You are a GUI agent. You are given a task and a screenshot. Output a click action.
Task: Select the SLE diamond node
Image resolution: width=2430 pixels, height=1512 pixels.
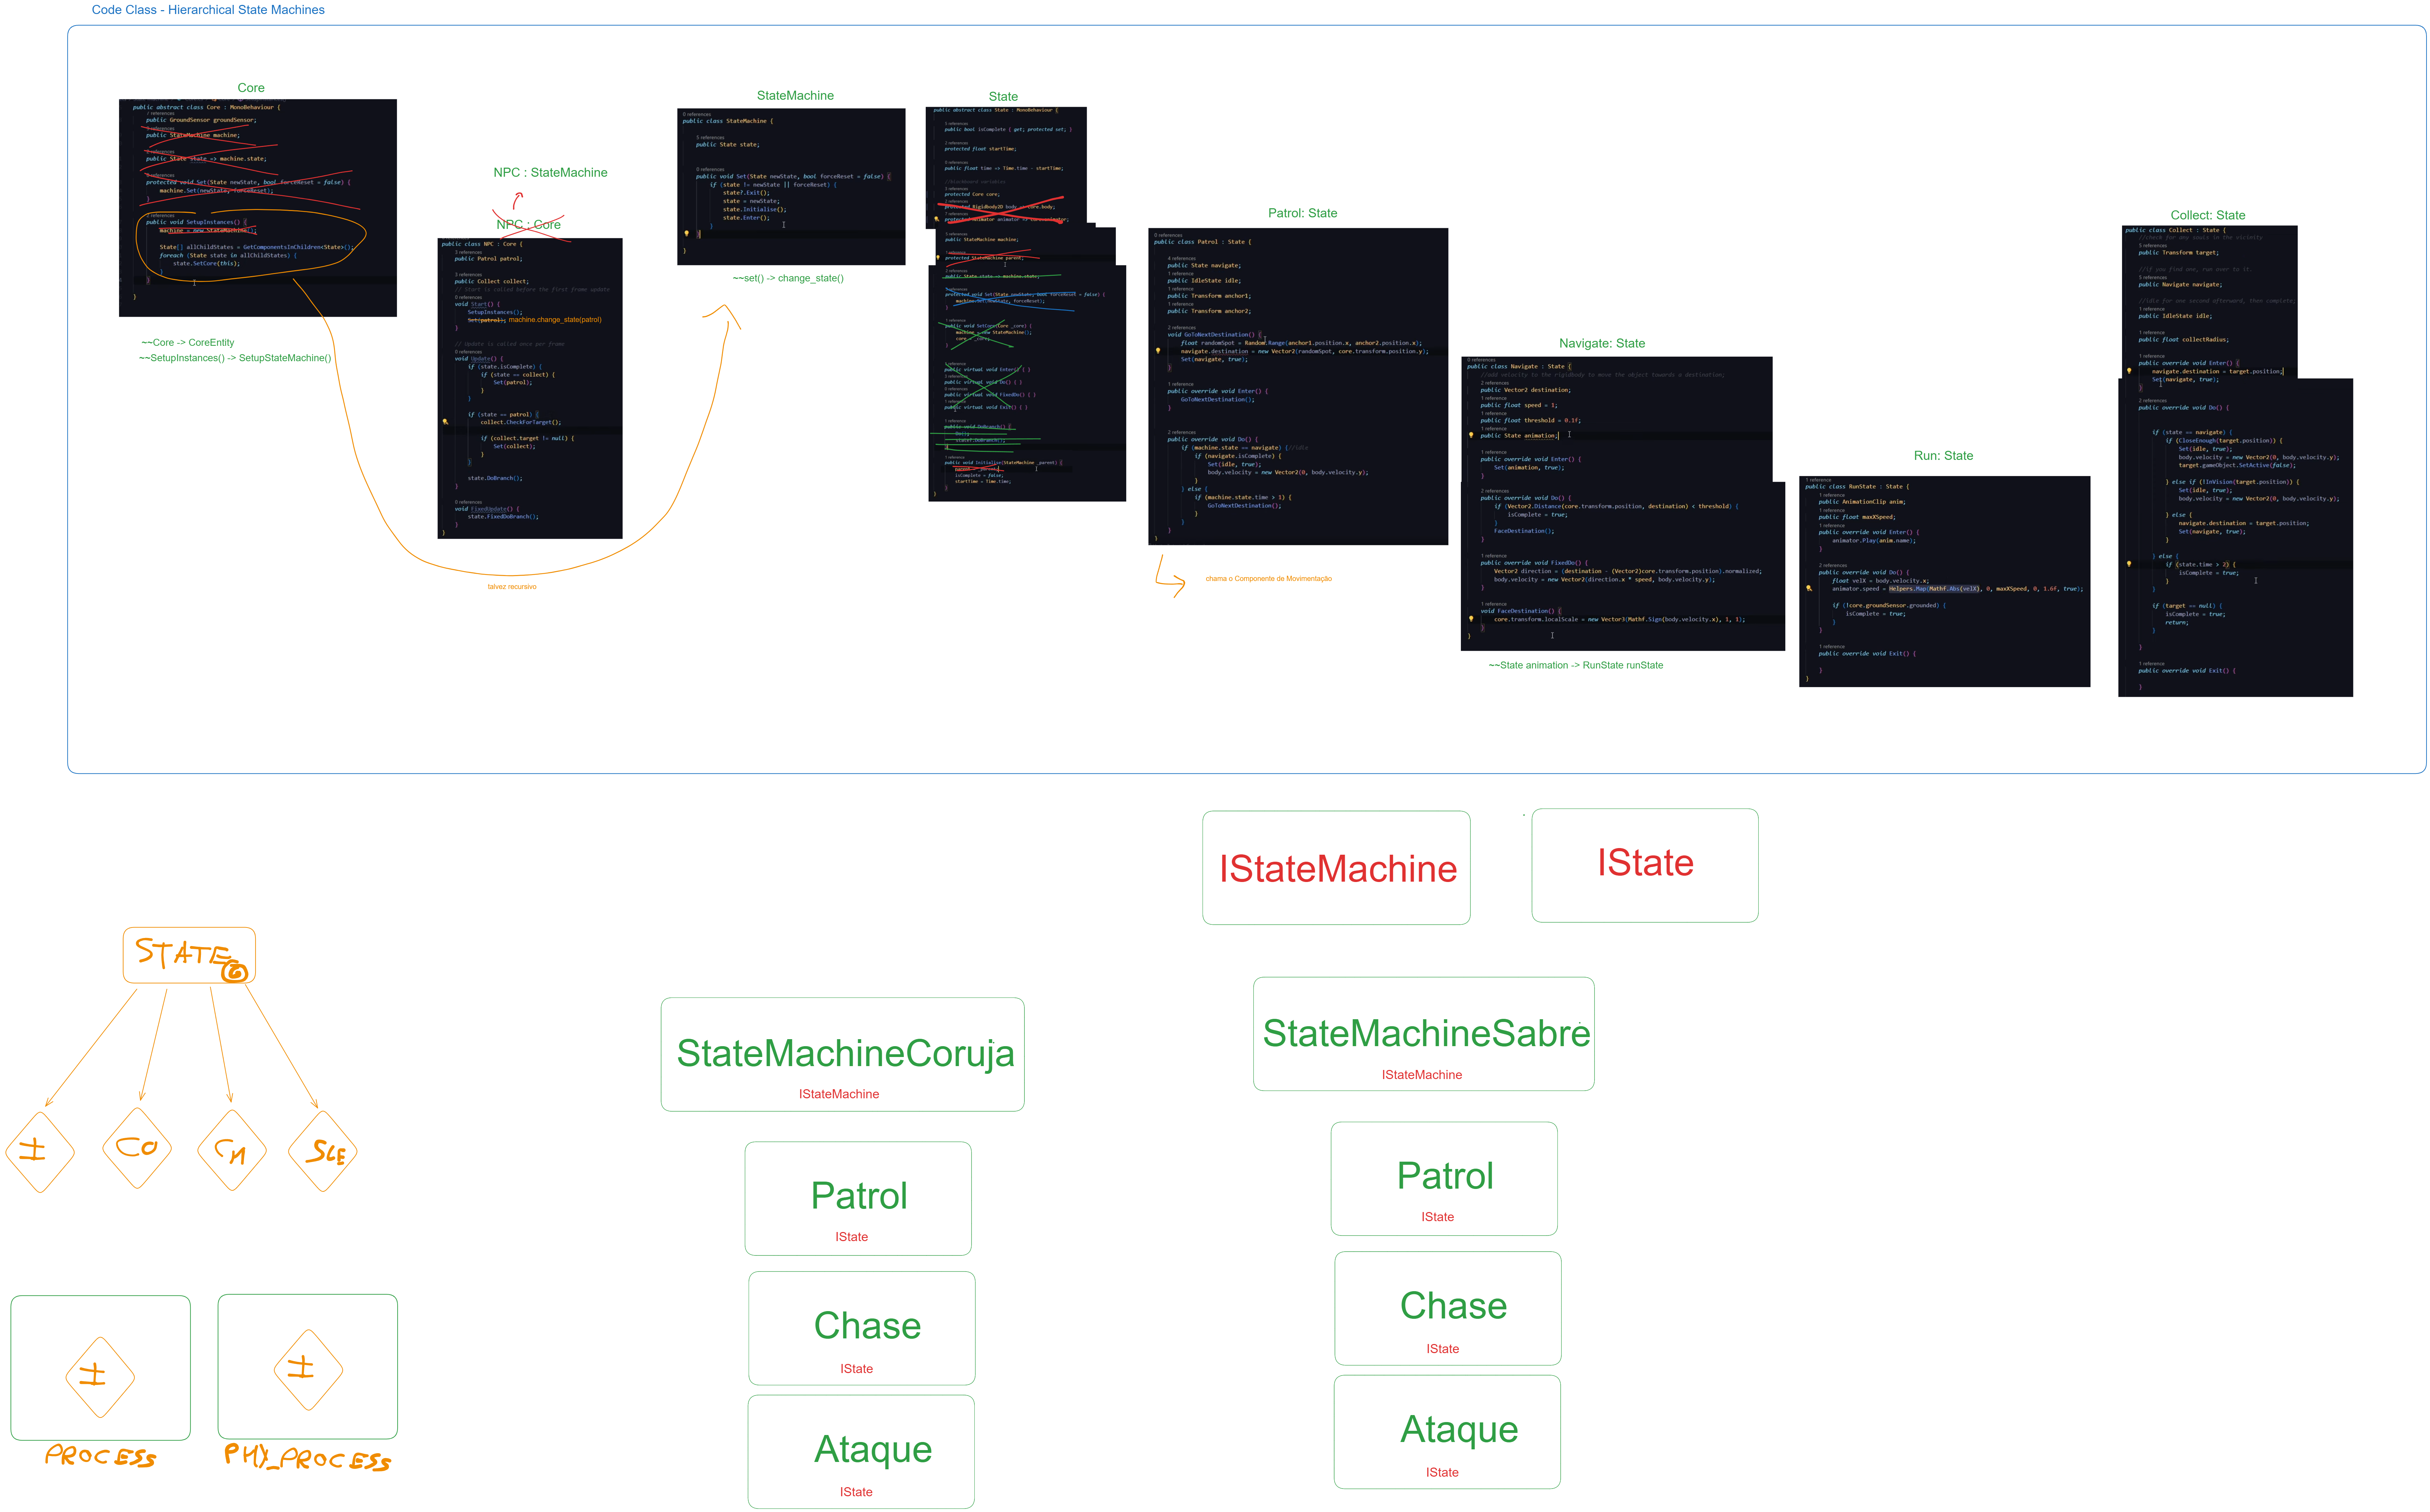[x=323, y=1151]
